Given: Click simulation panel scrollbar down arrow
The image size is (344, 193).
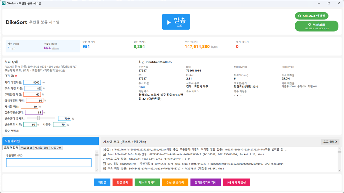Looking at the screenshot, I should tap(97, 170).
